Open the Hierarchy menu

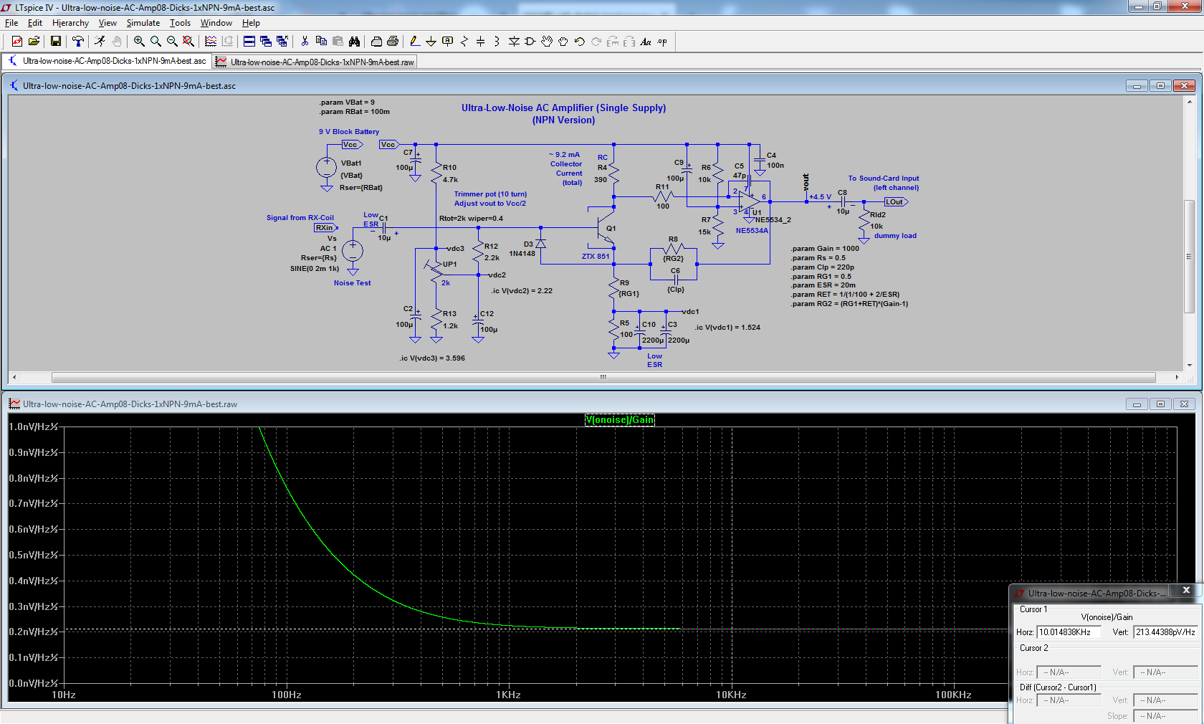click(x=70, y=23)
